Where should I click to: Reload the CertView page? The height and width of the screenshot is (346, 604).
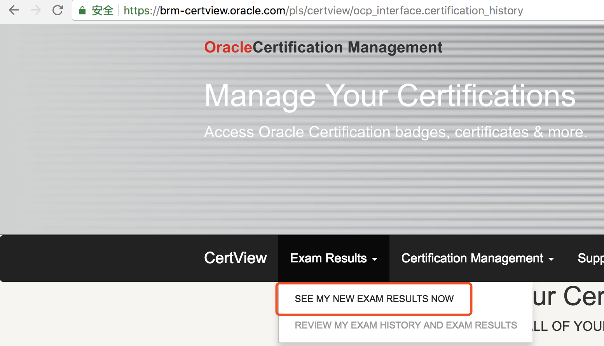tap(58, 10)
